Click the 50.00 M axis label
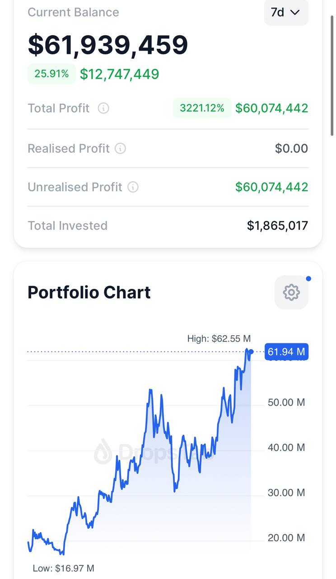This screenshot has height=579, width=336. pyautogui.click(x=286, y=402)
